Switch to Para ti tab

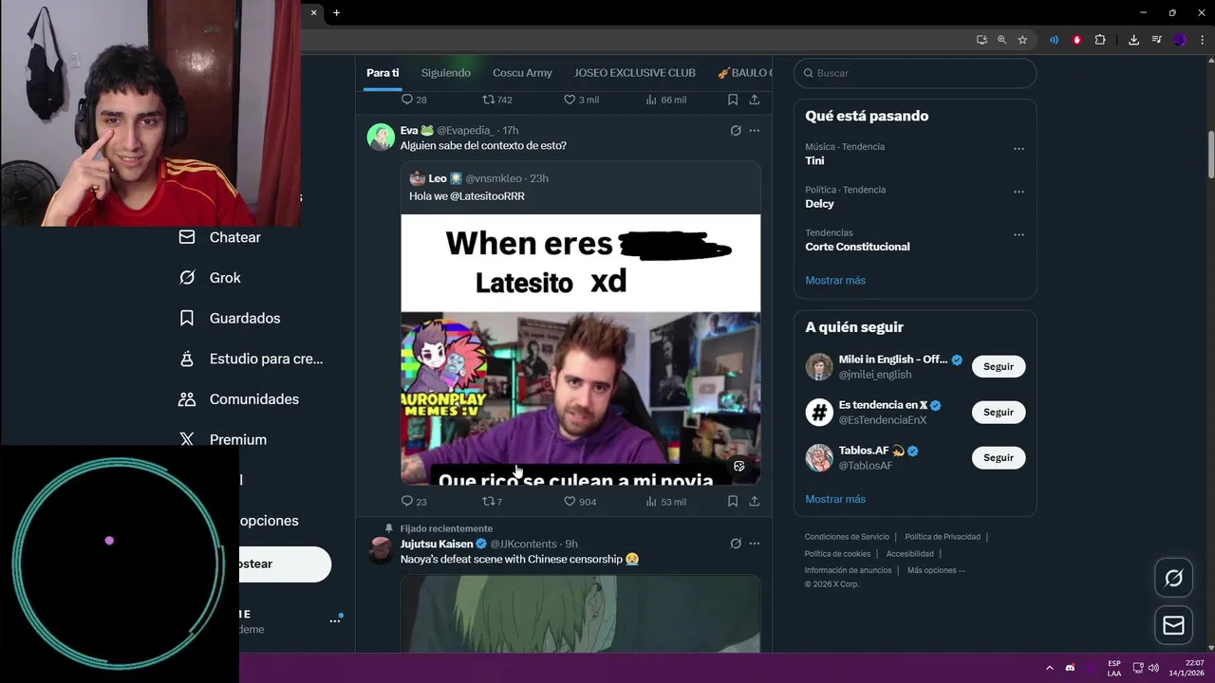[x=383, y=73]
